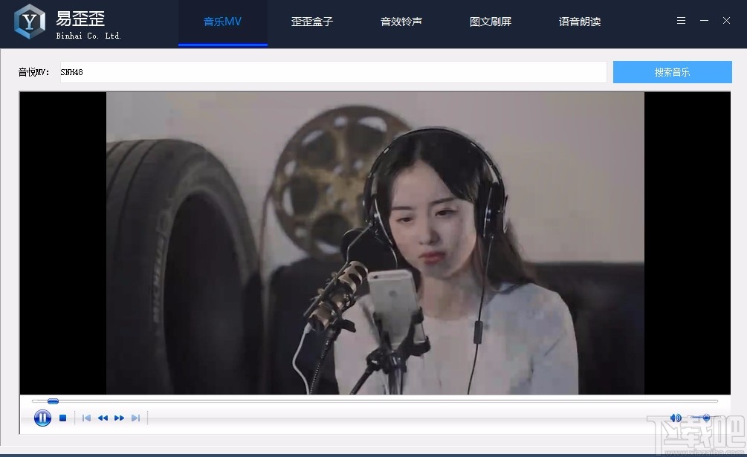This screenshot has height=457, width=747.
Task: Open the 语音朗读 section
Action: [580, 22]
